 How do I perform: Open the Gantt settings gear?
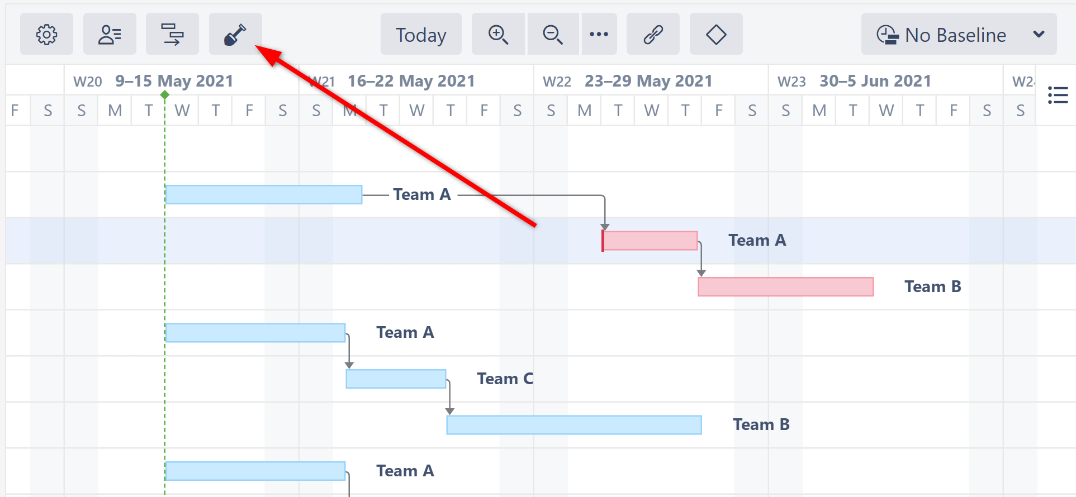[x=46, y=35]
